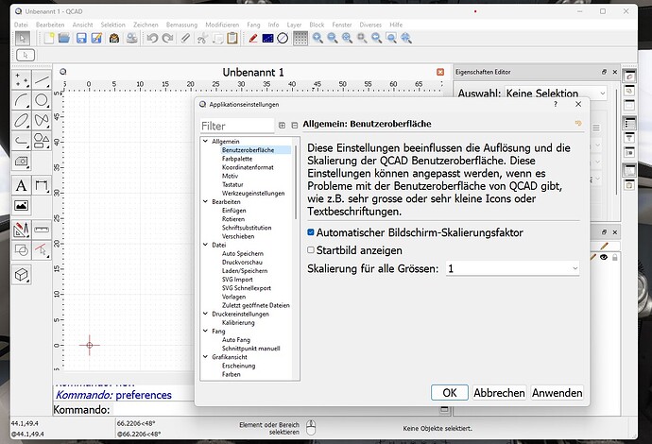This screenshot has width=652, height=444.
Task: Click the Save icon
Action: (81, 38)
